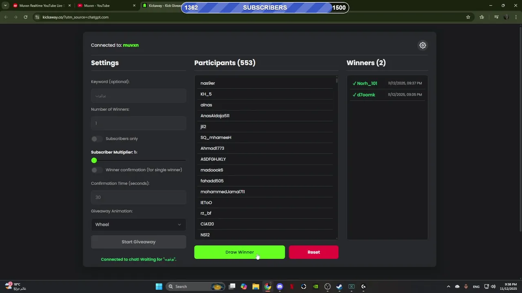This screenshot has height=293, width=522.
Task: Open Task View on the taskbar
Action: 232,286
